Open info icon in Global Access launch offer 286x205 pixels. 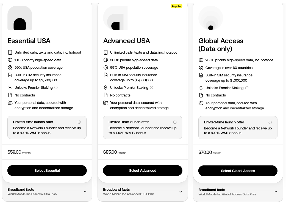[270, 122]
